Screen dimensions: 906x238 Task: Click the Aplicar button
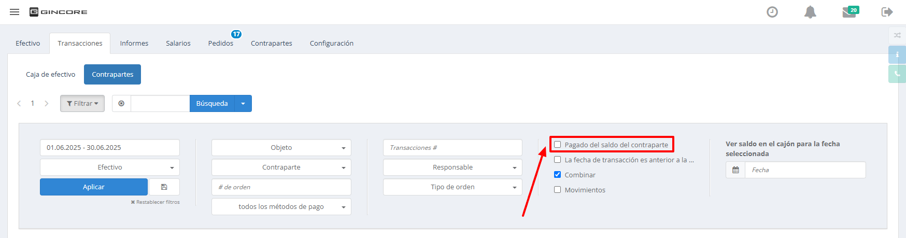click(x=94, y=187)
